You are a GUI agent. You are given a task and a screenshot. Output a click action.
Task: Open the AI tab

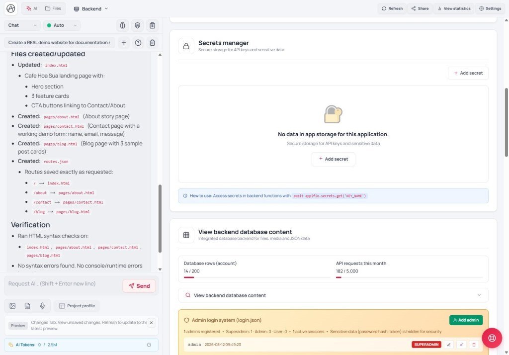click(x=32, y=8)
